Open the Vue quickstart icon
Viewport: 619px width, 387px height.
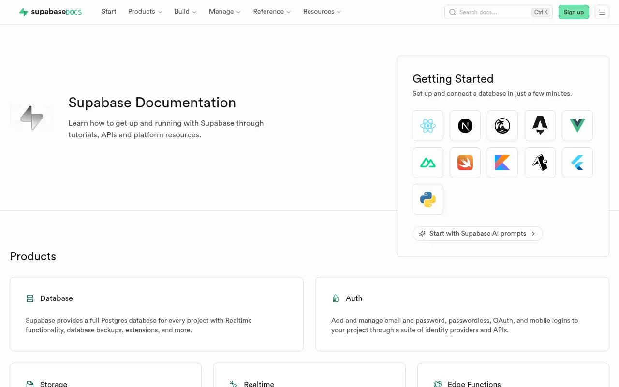[577, 126]
